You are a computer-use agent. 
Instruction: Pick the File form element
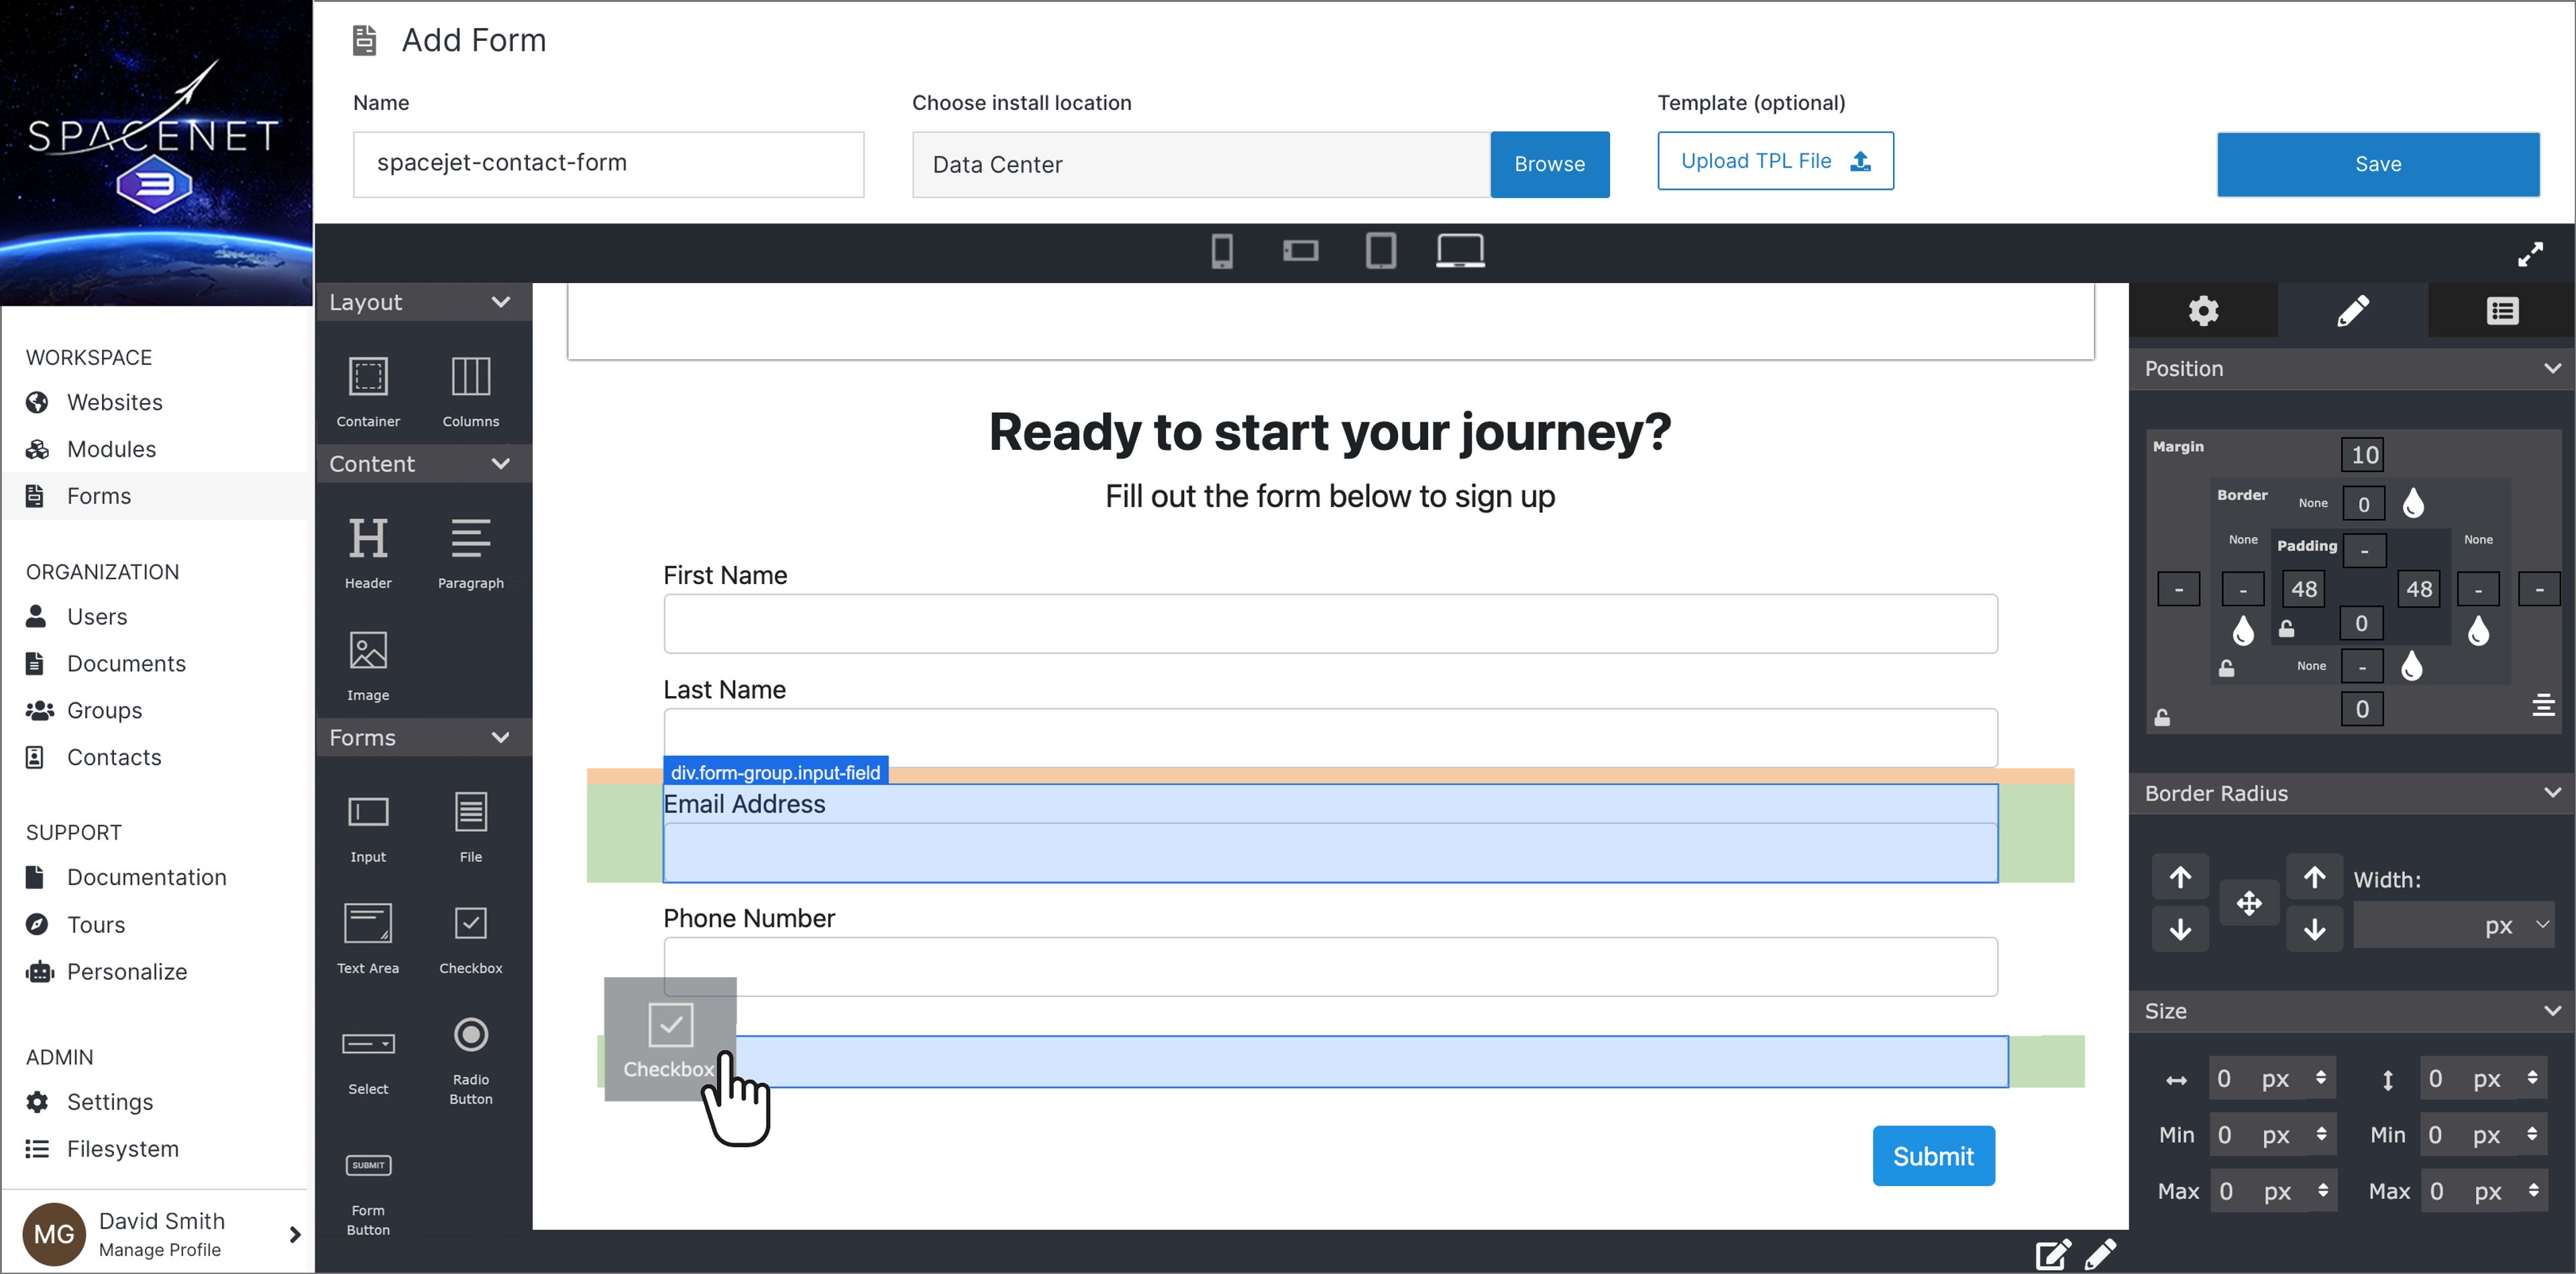coord(470,828)
